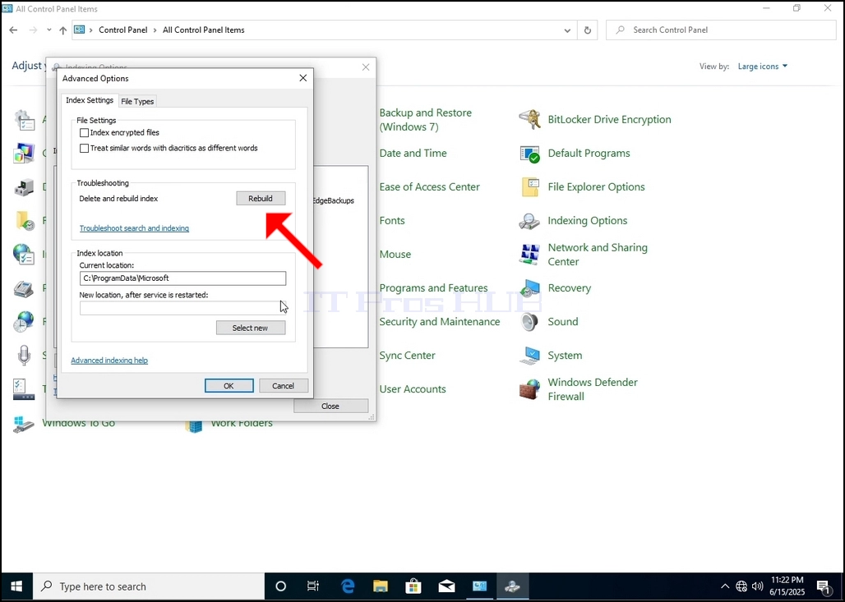Open BitLocker Drive Encryption icon
845x602 pixels.
[x=529, y=120]
